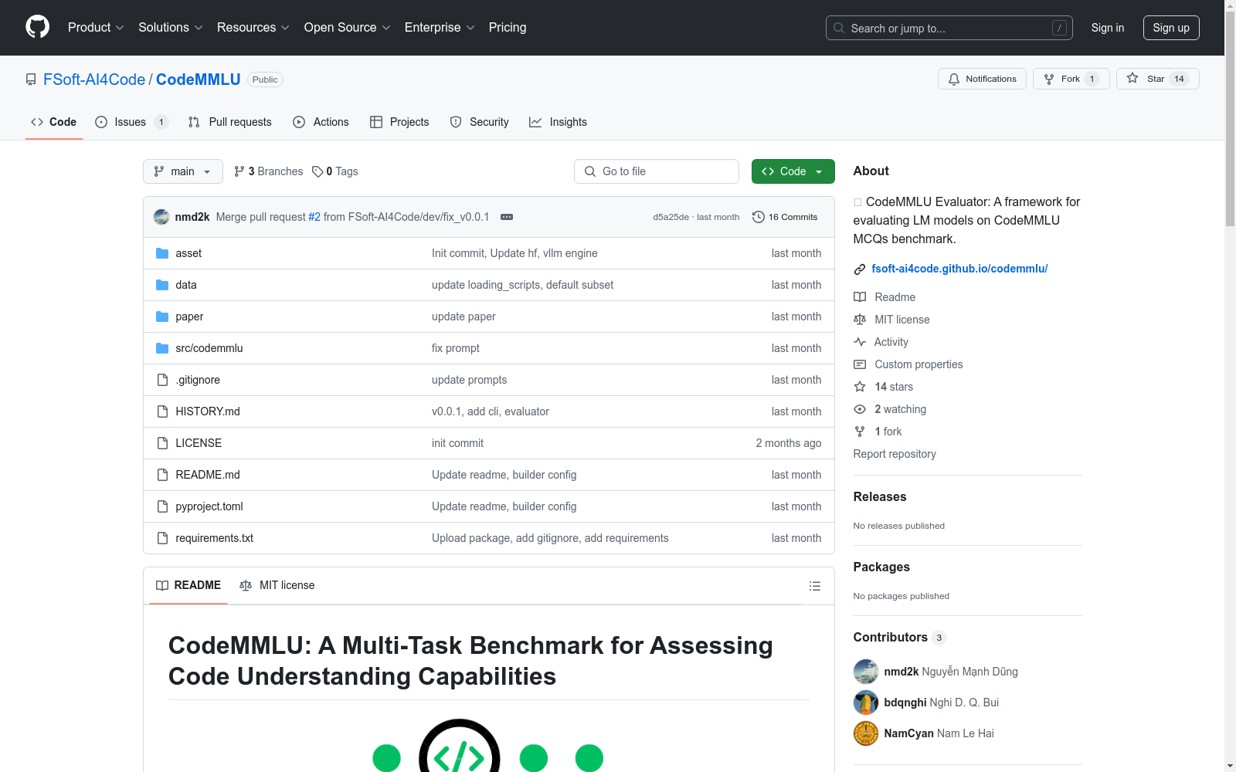The image size is (1236, 772).
Task: Open commit hash d5a25de
Action: coord(671,217)
